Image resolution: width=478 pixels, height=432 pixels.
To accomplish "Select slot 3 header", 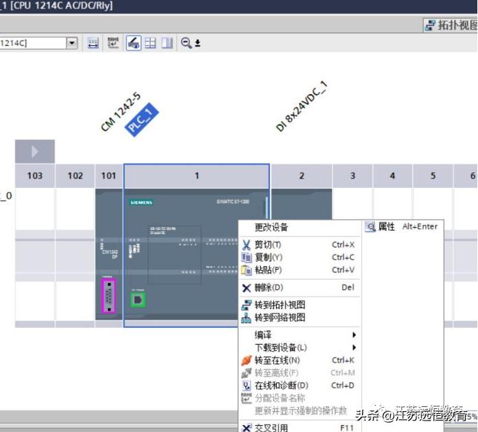I will [x=352, y=176].
